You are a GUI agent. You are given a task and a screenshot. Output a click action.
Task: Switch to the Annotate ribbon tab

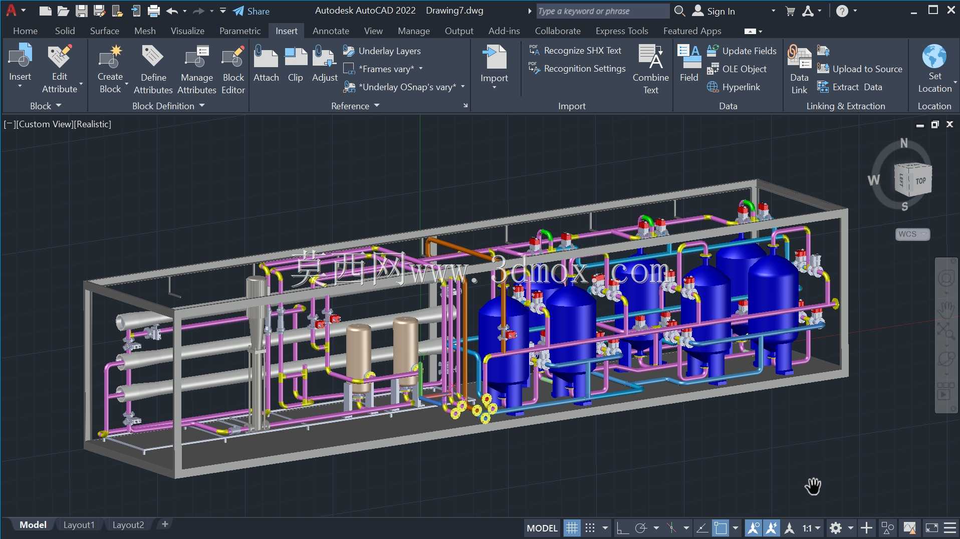tap(331, 31)
